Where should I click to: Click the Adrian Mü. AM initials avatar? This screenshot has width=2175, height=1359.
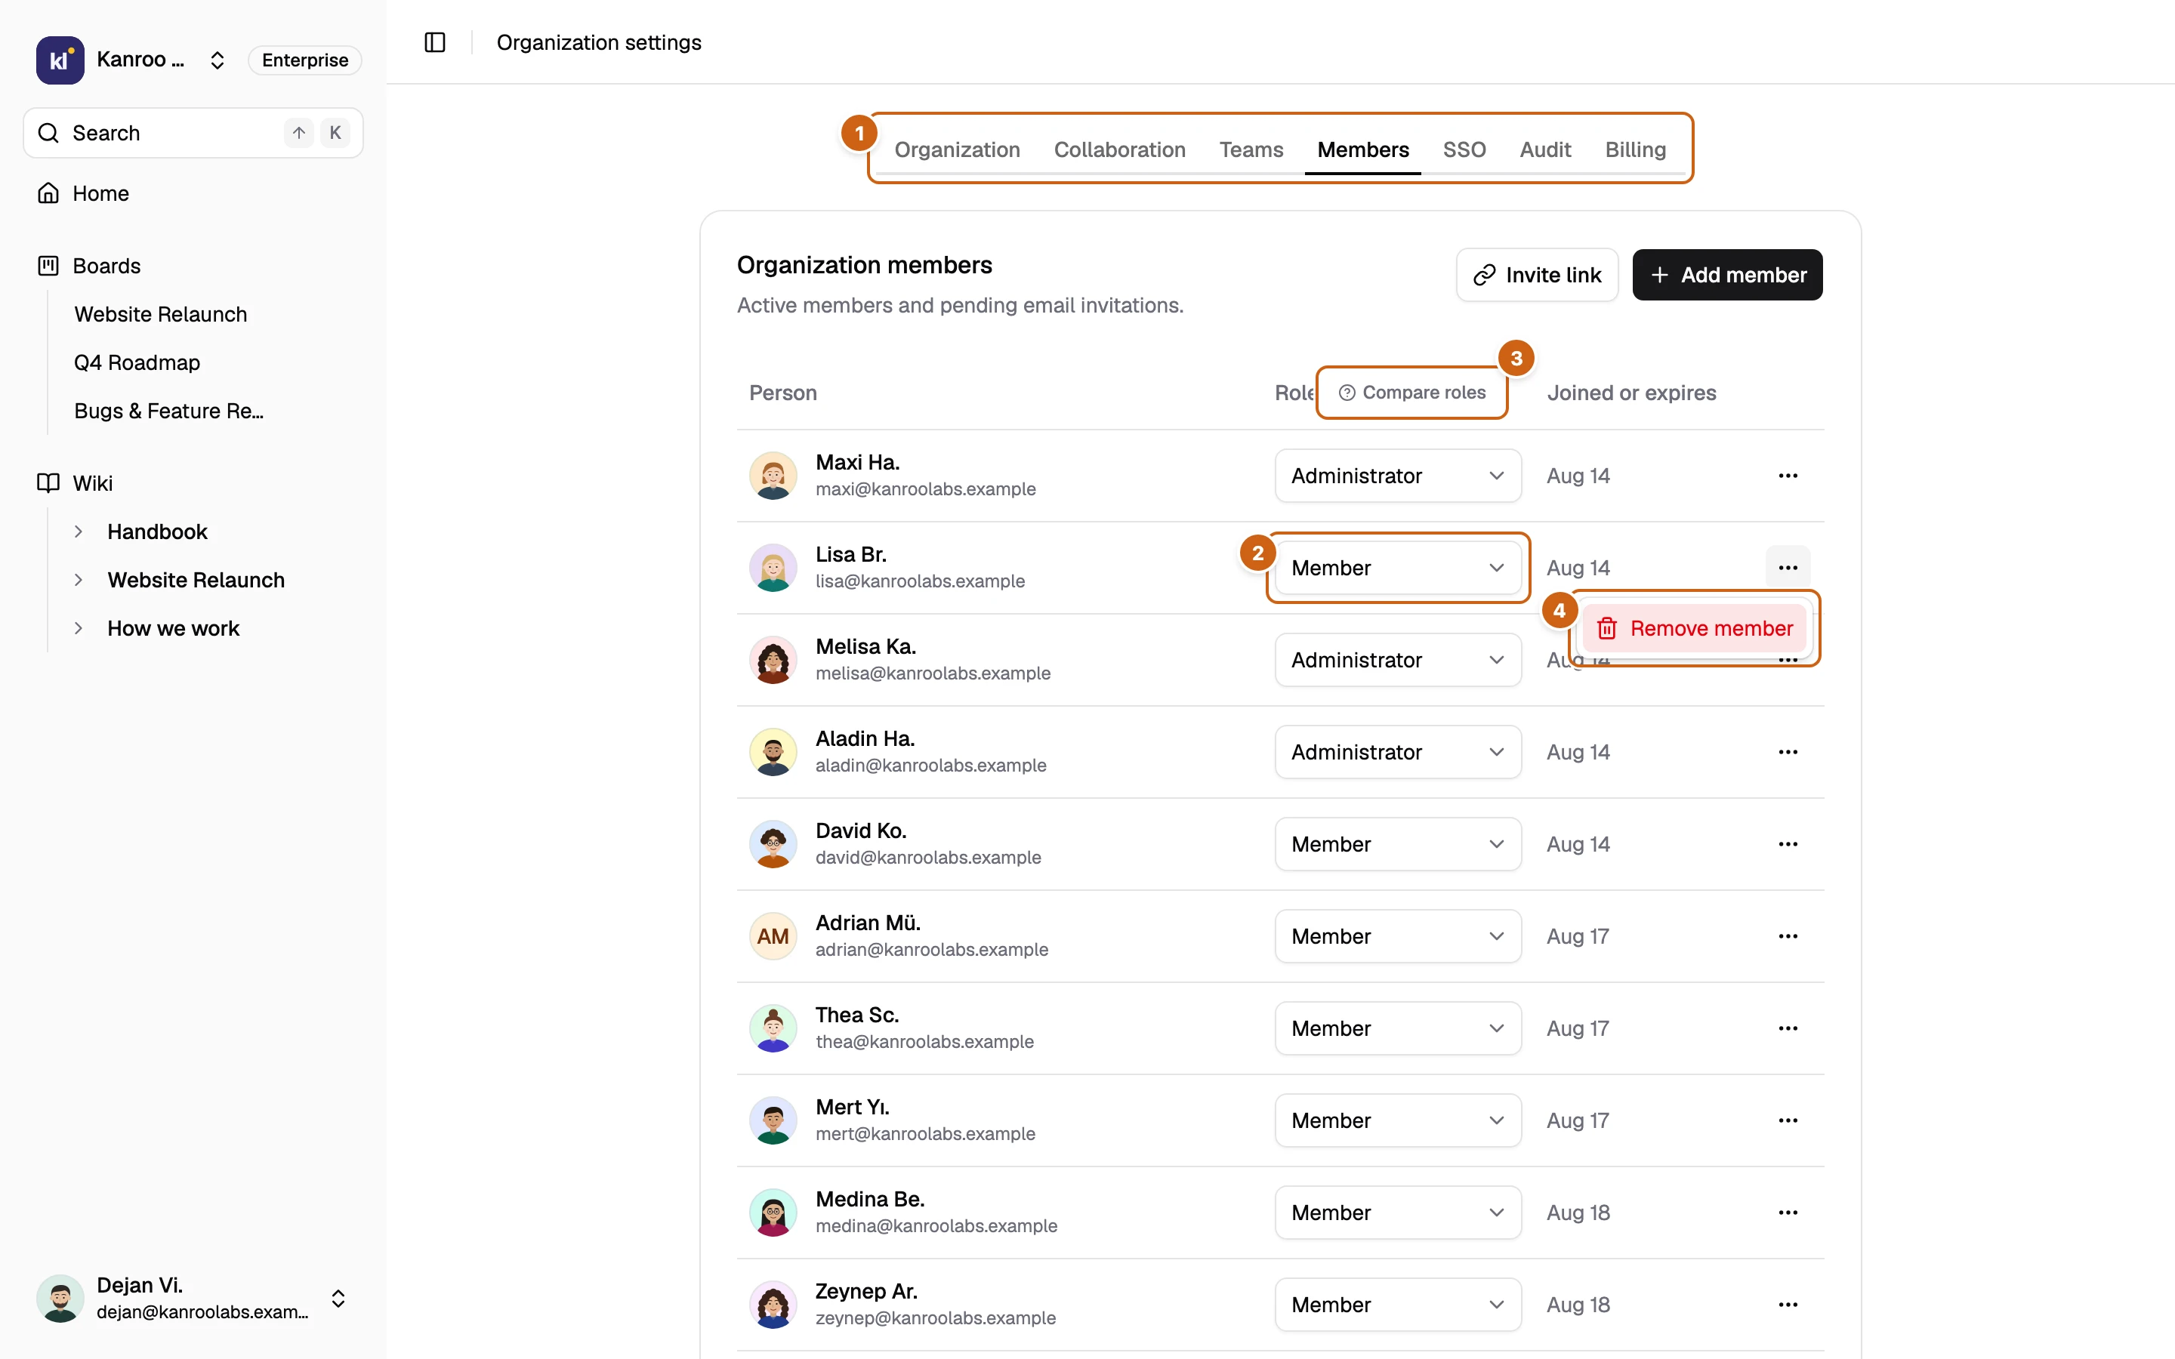[773, 936]
